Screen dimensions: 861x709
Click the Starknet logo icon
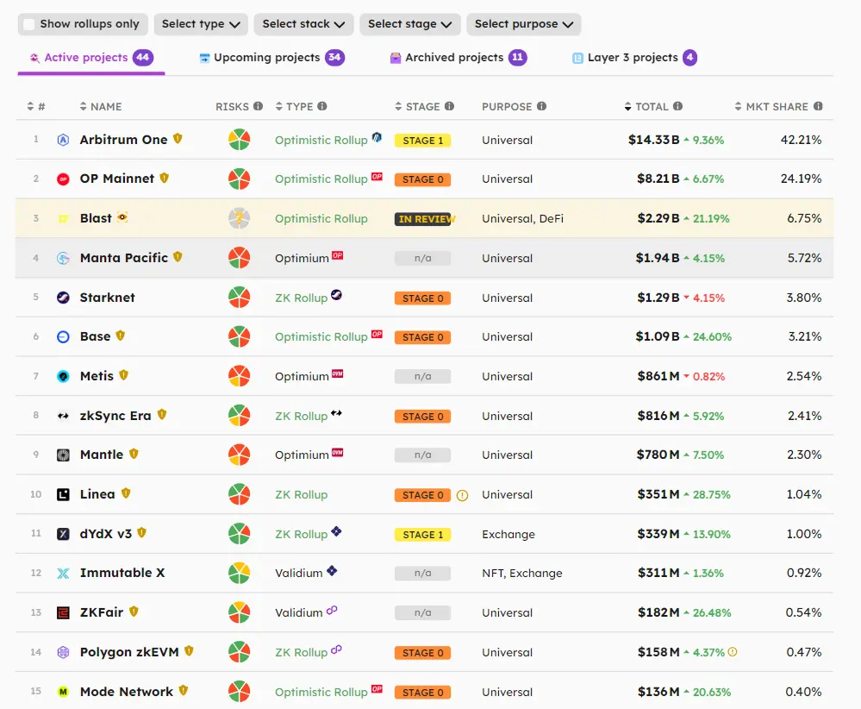63,298
